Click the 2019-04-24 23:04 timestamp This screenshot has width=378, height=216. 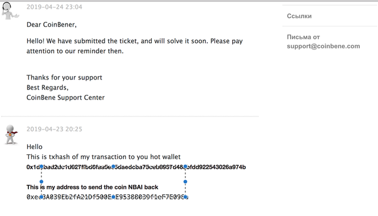coord(54,7)
